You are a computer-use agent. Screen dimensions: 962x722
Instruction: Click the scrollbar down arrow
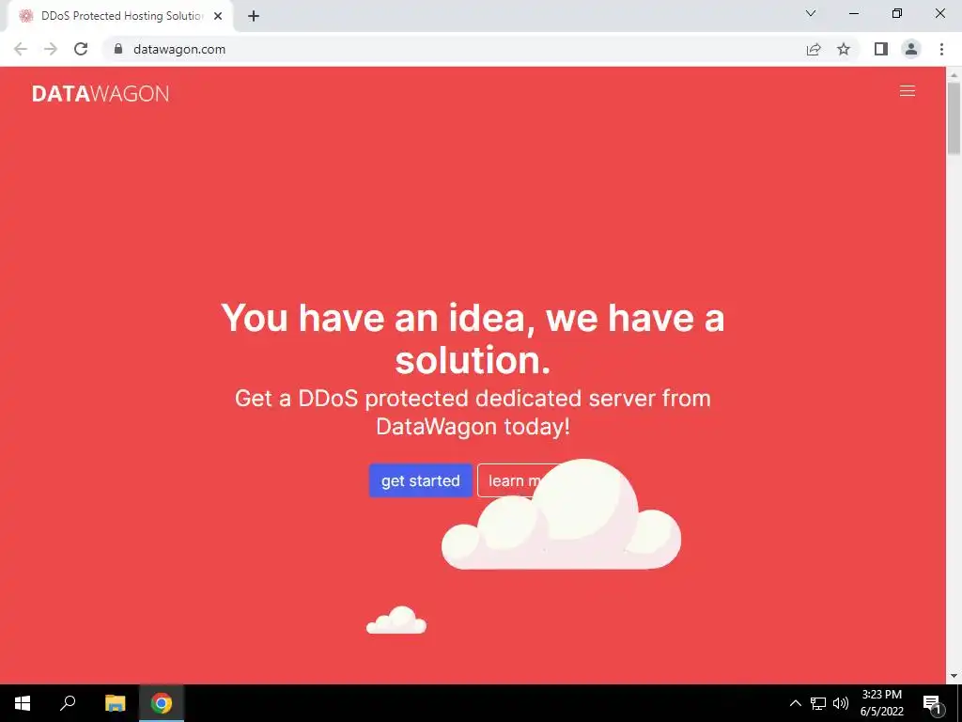(x=954, y=677)
